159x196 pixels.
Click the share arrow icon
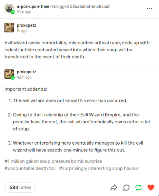[x=114, y=187]
